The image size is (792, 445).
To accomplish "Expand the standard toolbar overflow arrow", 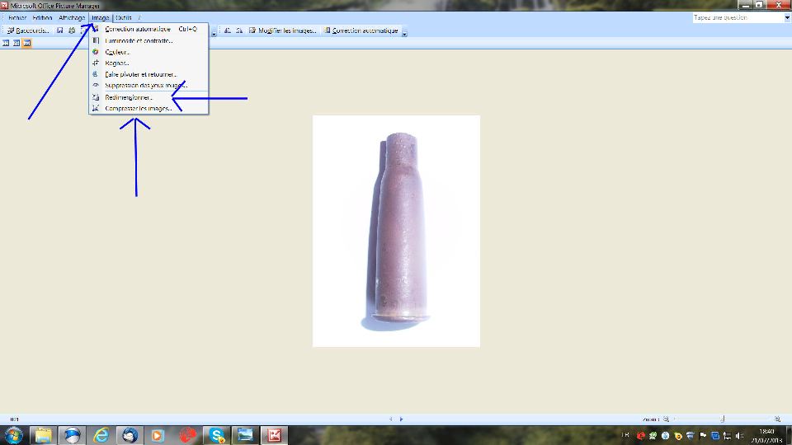I will (214, 33).
